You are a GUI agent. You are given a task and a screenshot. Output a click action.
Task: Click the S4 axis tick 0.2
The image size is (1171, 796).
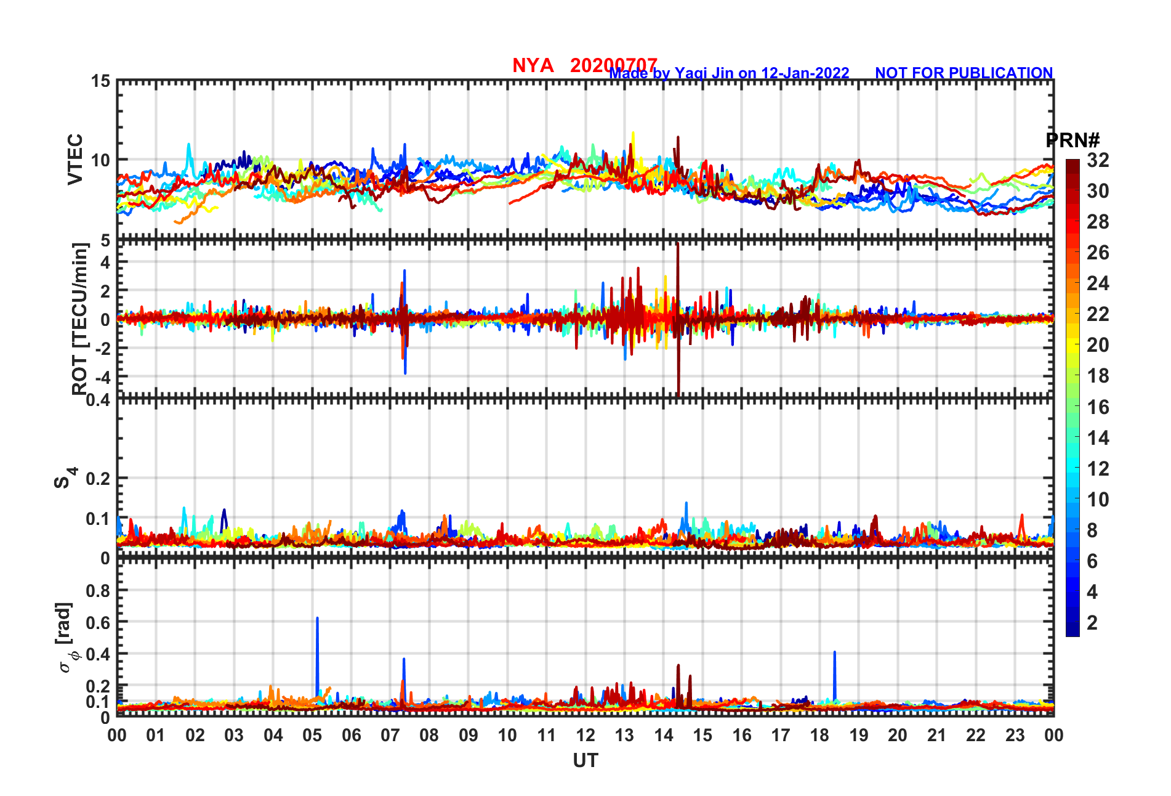tap(98, 478)
